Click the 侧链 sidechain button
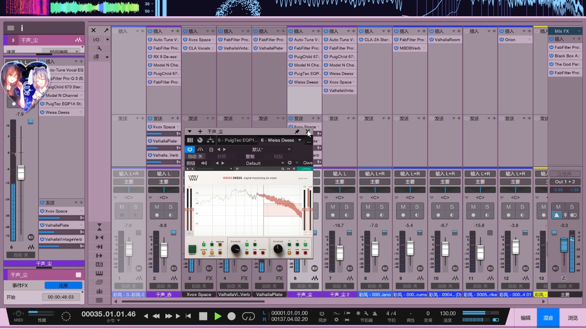The width and height of the screenshot is (586, 329). pos(191,163)
